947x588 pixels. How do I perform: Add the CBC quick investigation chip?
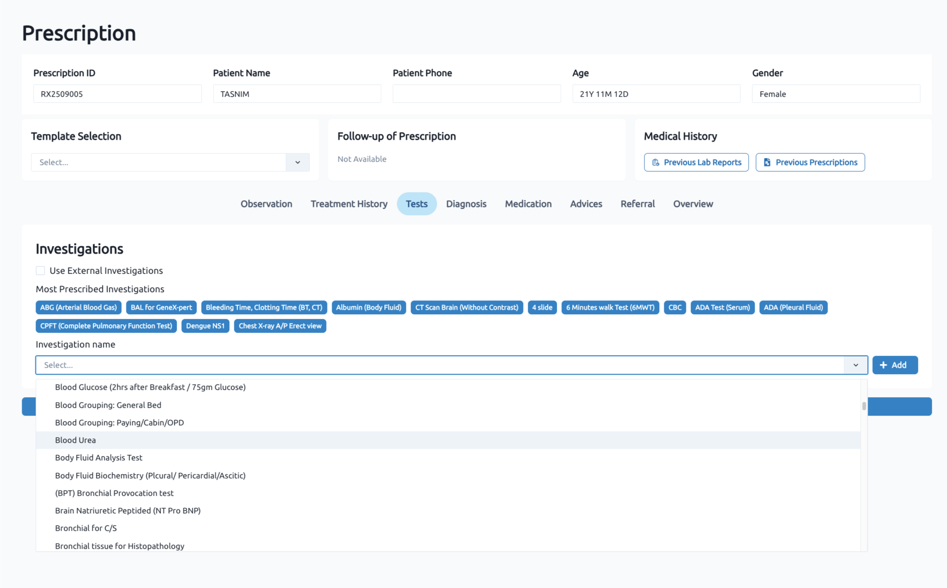pos(674,307)
